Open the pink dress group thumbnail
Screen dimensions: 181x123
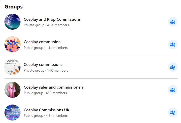[x=12, y=90]
